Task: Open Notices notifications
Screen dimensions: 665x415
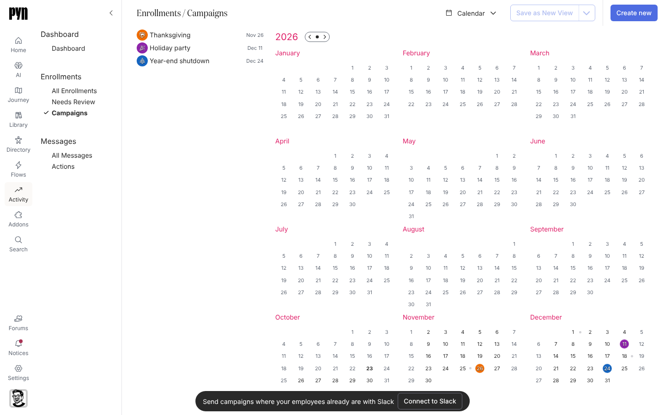Action: point(18,348)
